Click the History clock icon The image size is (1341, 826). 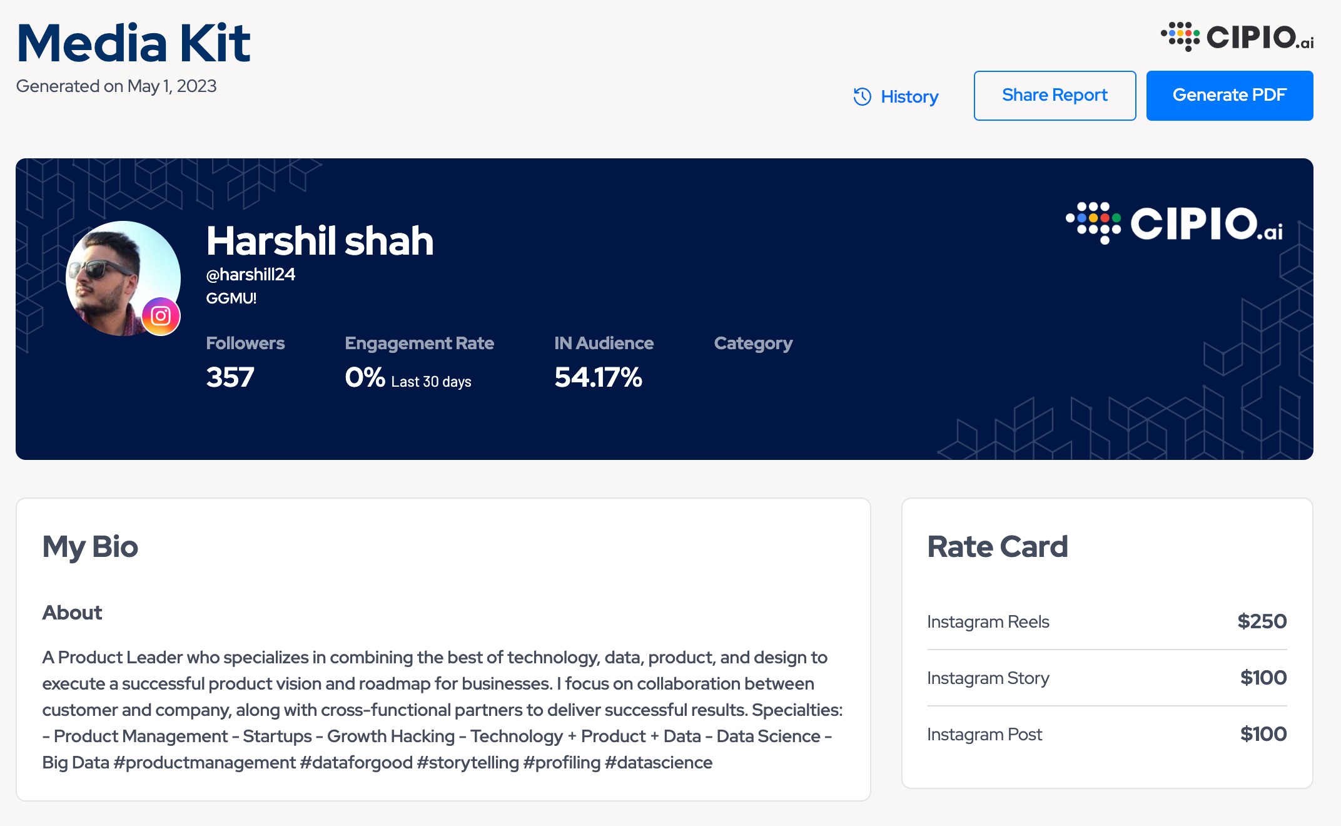pos(862,96)
